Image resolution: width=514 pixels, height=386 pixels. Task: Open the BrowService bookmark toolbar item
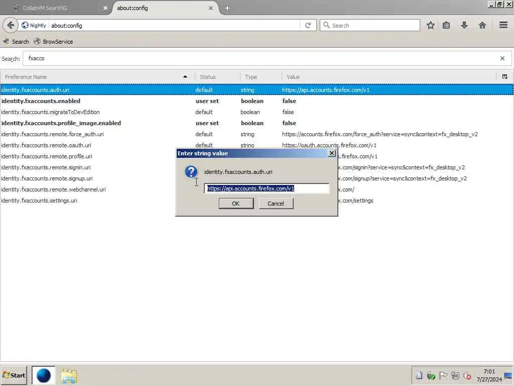53,41
